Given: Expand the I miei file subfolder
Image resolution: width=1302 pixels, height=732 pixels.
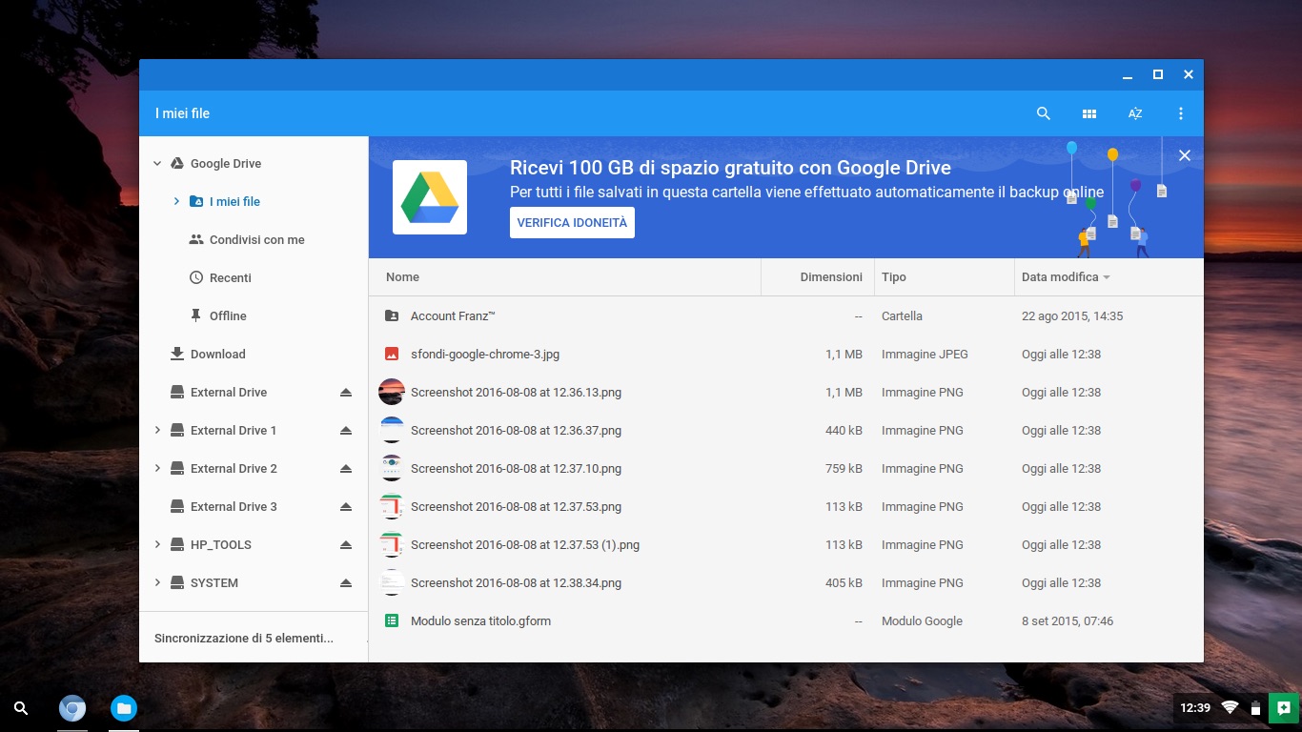Looking at the screenshot, I should [x=176, y=202].
